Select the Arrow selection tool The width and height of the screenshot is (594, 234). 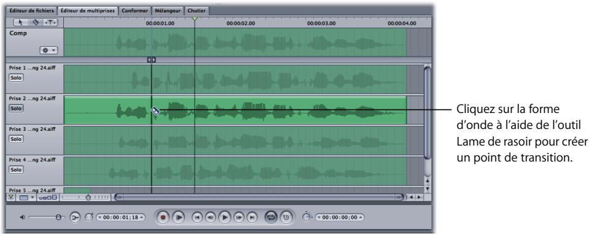tap(20, 23)
